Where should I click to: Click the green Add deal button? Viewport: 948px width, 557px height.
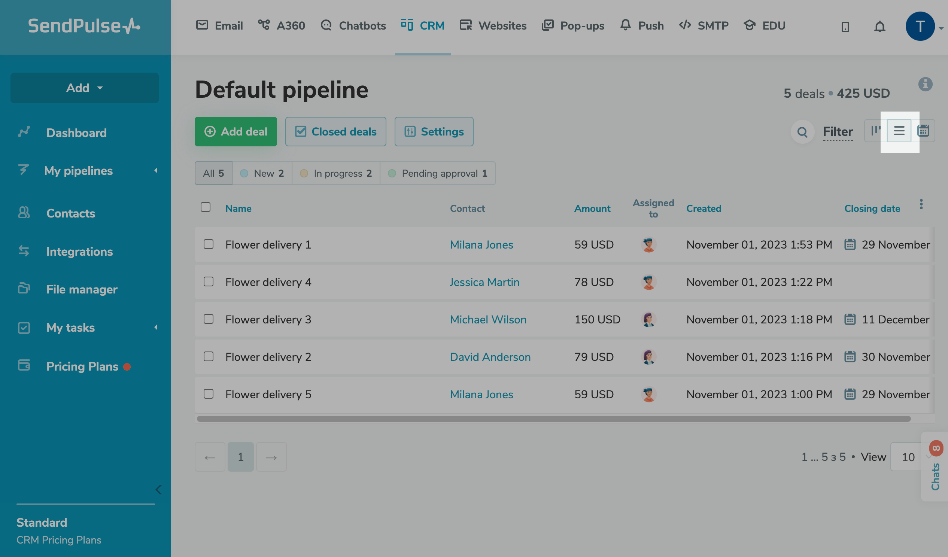coord(236,132)
